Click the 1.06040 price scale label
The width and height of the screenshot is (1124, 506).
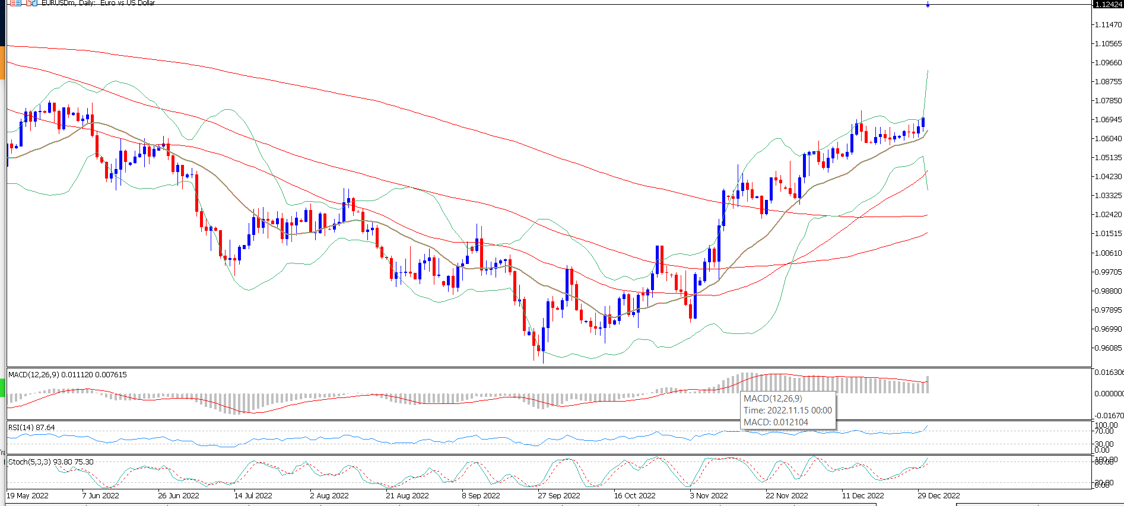coord(1108,139)
